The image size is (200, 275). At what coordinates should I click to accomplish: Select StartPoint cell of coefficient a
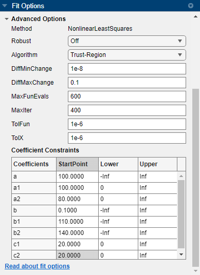[77, 176]
